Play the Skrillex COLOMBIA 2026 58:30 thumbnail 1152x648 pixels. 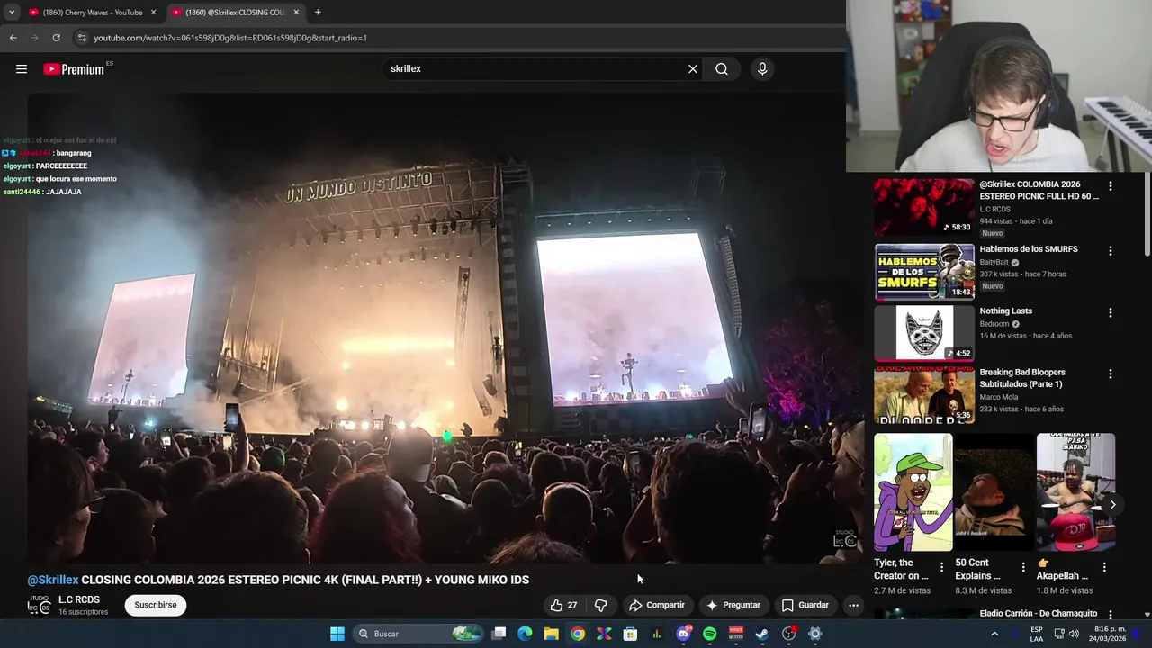point(924,207)
